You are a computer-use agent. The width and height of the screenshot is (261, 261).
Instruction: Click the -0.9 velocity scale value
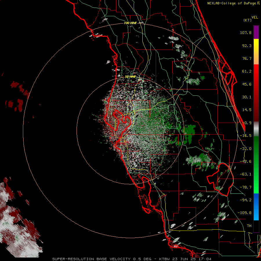point(247,123)
